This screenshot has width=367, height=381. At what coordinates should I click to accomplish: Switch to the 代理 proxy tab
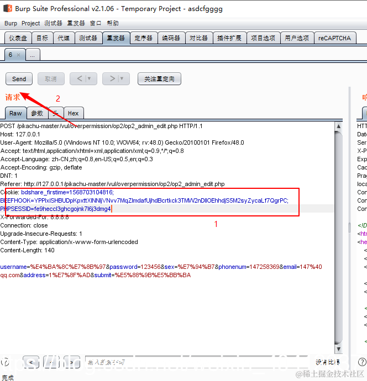(64, 38)
